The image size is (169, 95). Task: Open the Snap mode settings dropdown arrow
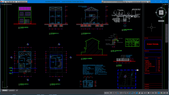[116, 93]
